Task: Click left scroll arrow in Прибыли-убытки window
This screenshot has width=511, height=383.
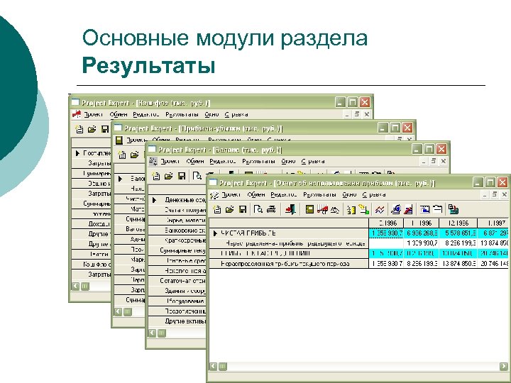Action: [118, 311]
